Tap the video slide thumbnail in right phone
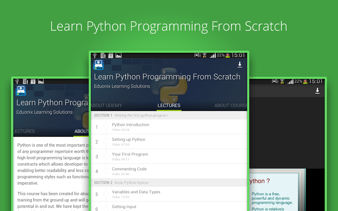The height and width of the screenshot is (211, 338). [278, 190]
